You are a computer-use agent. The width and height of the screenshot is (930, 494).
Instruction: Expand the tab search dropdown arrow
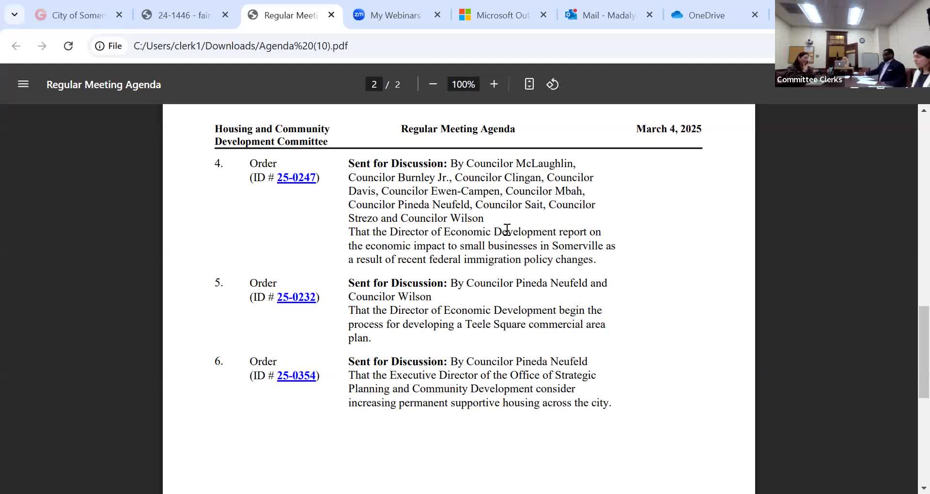(x=15, y=15)
